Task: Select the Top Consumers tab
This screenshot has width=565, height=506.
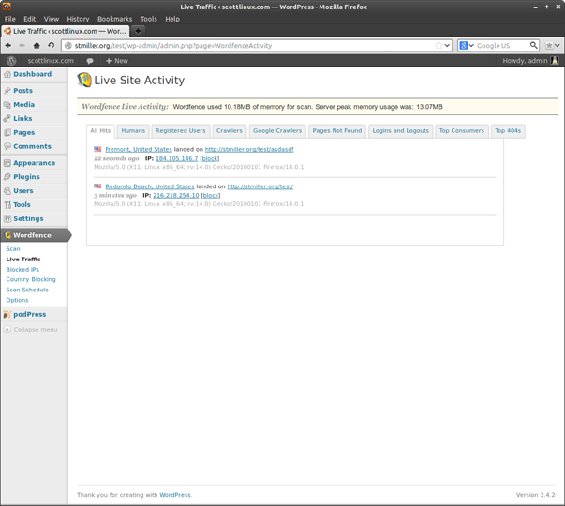Action: (461, 131)
